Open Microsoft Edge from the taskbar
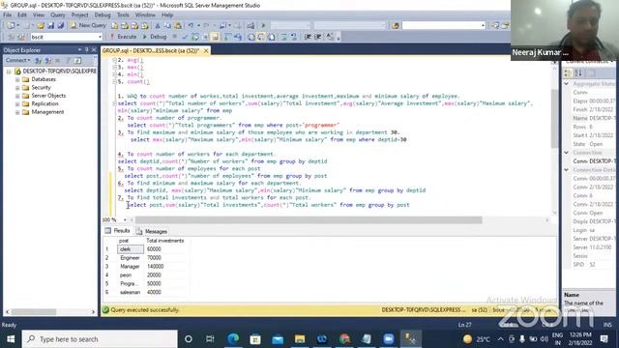Screen dimensions: 619x348 pos(233,339)
